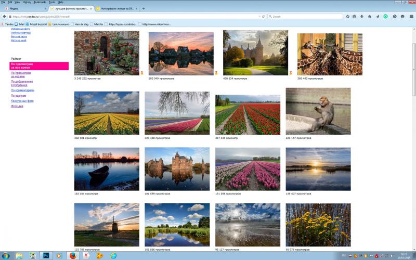The width and height of the screenshot is (416, 260).
Task: Open the giraffes photo thumbnail
Action: click(330, 55)
